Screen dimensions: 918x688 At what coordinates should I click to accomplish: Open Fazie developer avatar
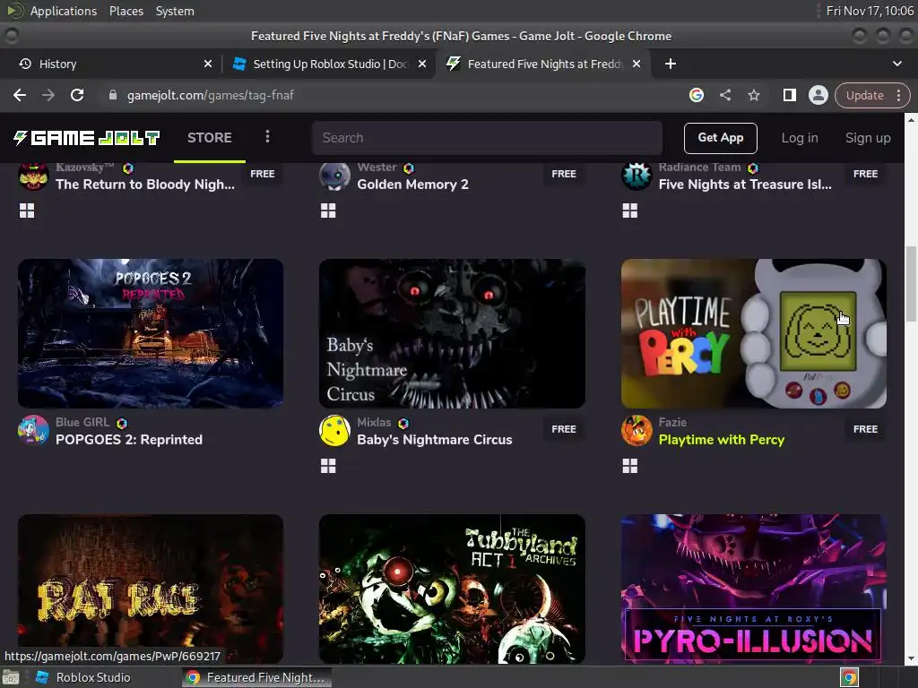[637, 431]
